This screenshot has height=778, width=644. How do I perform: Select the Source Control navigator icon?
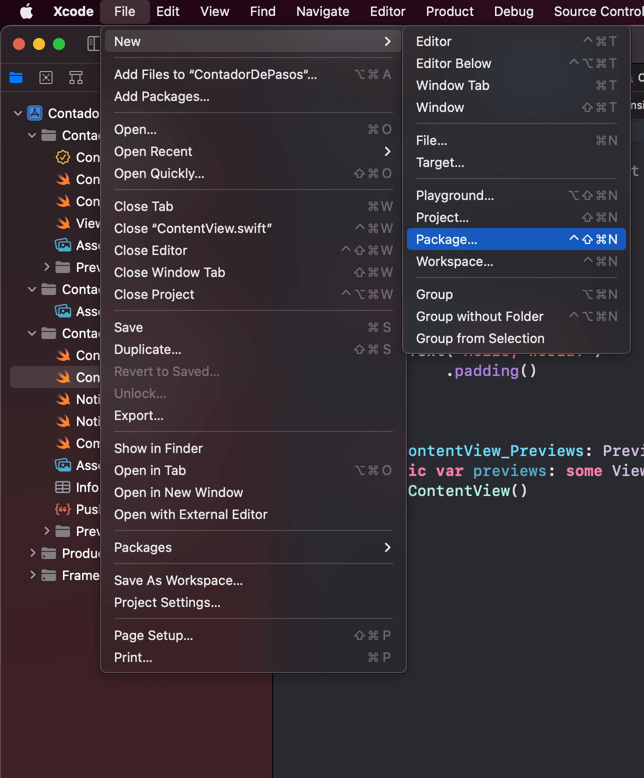pos(46,77)
